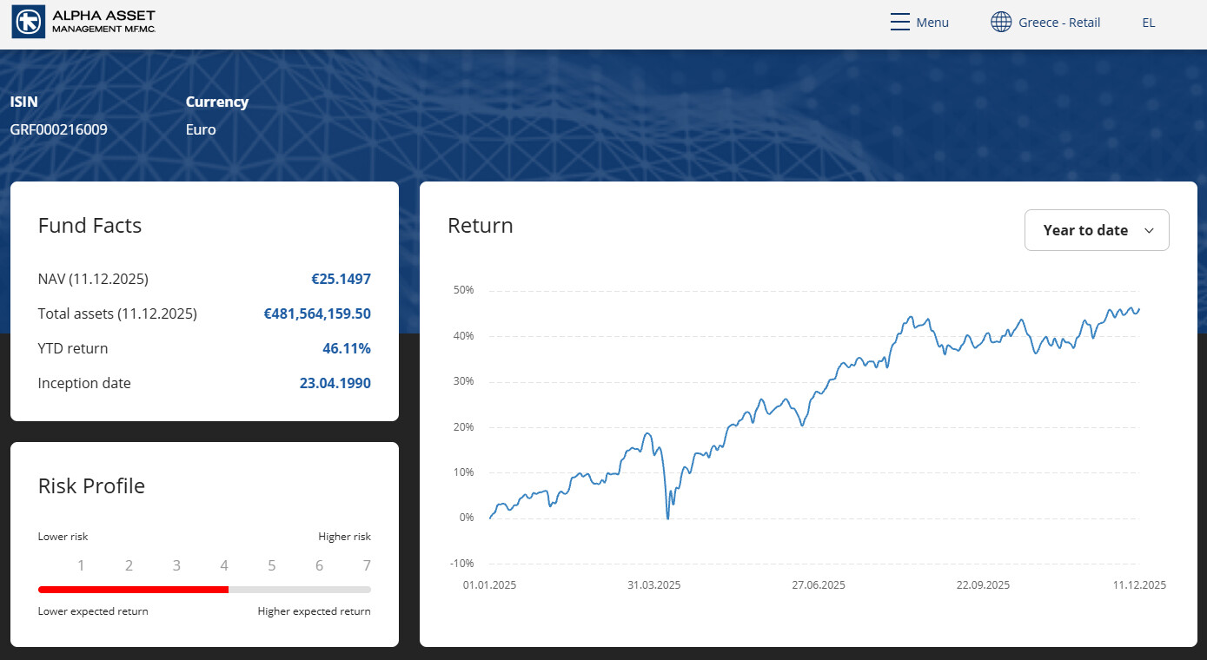Click the globe region icon

[x=1001, y=23]
